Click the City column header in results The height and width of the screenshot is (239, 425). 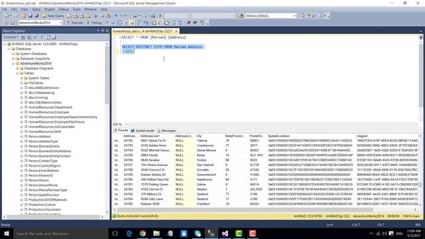[x=209, y=136]
